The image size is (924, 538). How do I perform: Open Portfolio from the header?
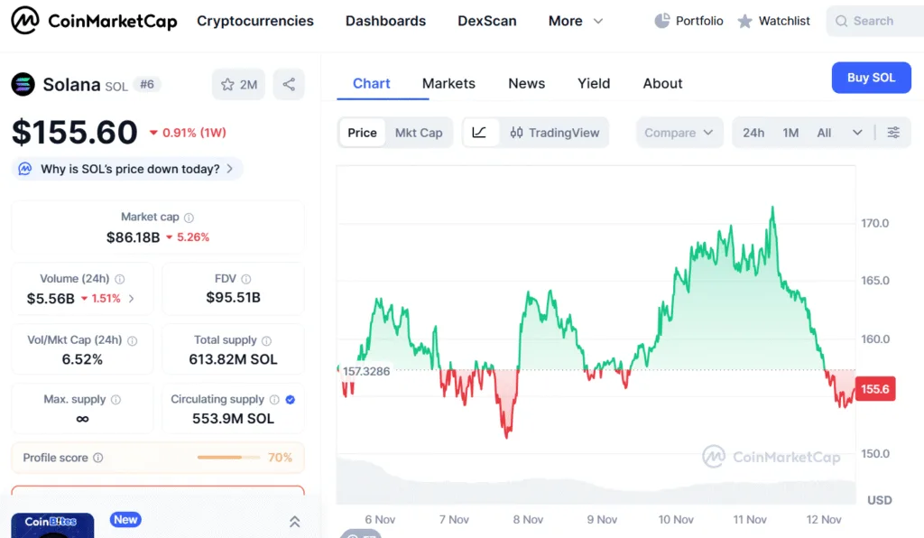pyautogui.click(x=688, y=20)
